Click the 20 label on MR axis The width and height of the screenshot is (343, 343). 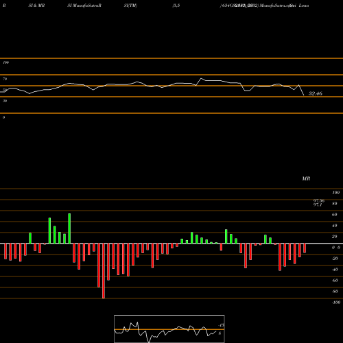coord(335,237)
